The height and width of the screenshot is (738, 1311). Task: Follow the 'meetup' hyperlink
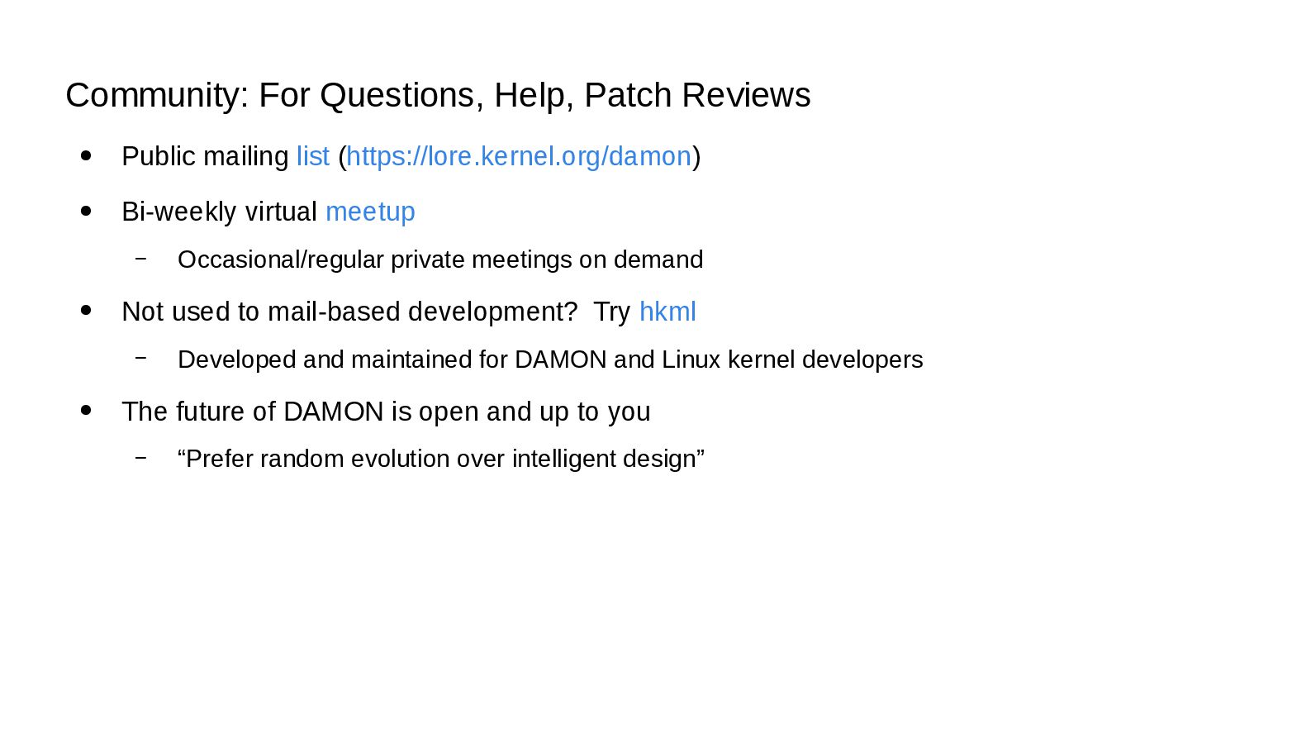tap(370, 212)
